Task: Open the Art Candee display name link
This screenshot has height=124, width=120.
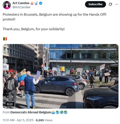Action: pyautogui.click(x=21, y=3)
